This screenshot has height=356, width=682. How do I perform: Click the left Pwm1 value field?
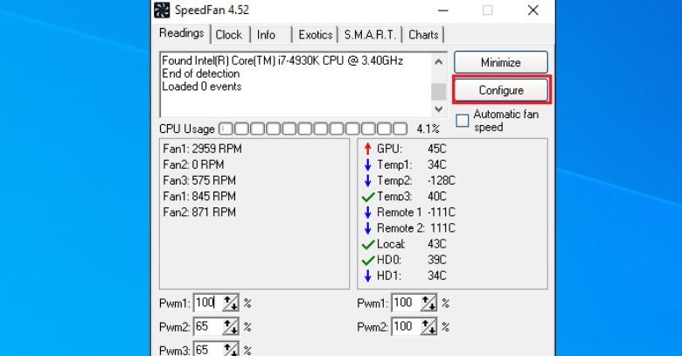(206, 304)
